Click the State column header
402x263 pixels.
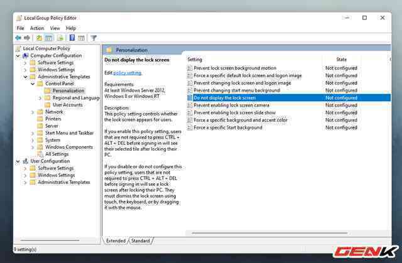tap(341, 60)
